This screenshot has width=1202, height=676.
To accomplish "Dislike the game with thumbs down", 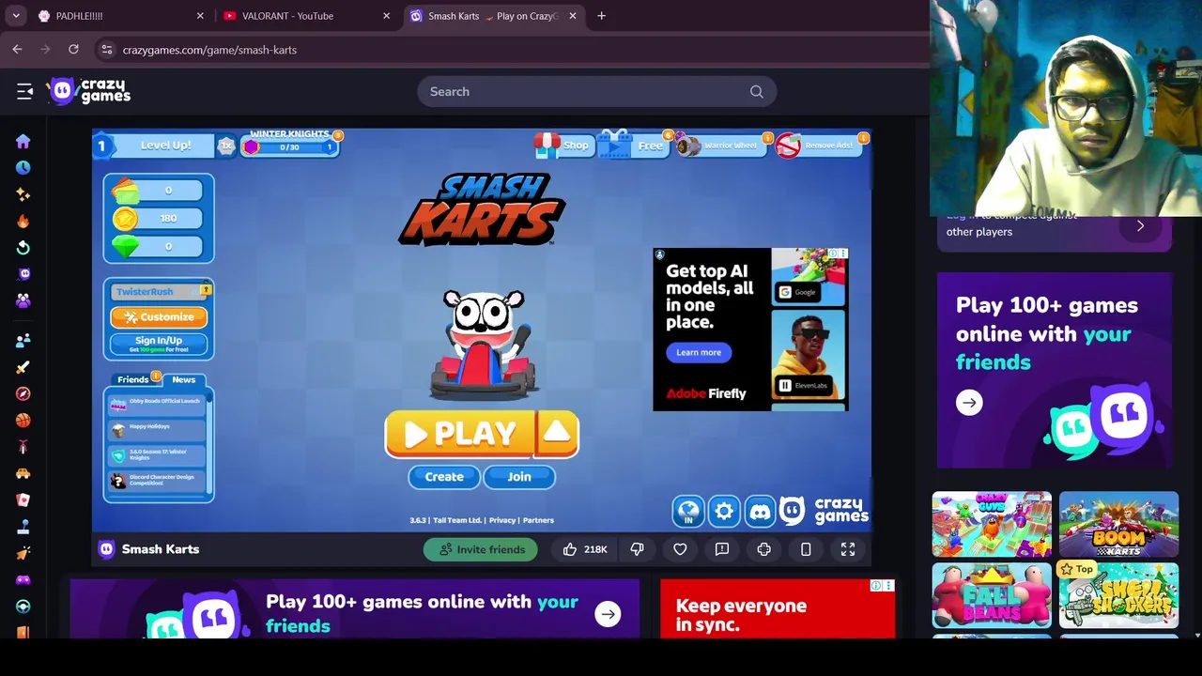I will point(637,549).
